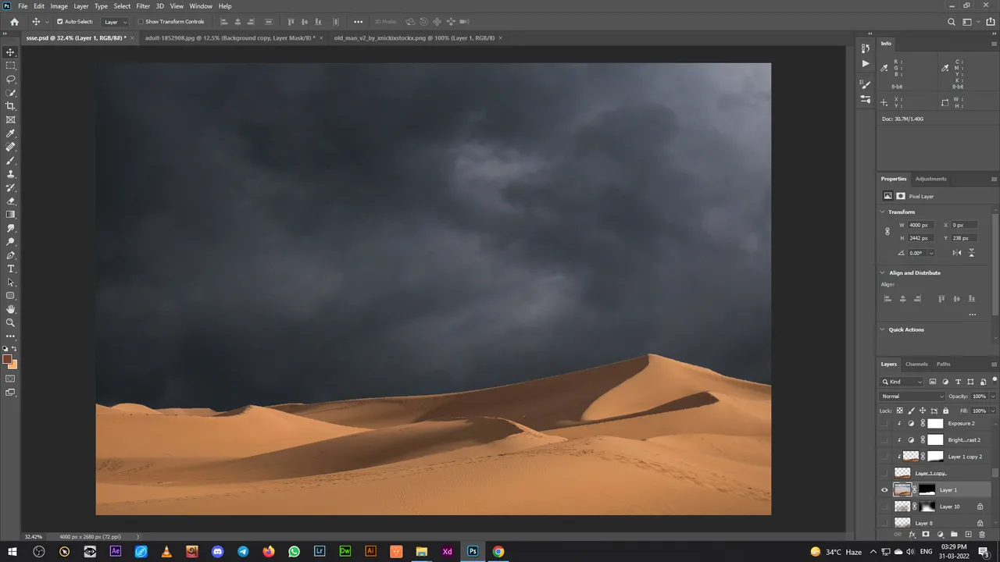Open the Window menu
Image resolution: width=1000 pixels, height=562 pixels.
(x=201, y=6)
